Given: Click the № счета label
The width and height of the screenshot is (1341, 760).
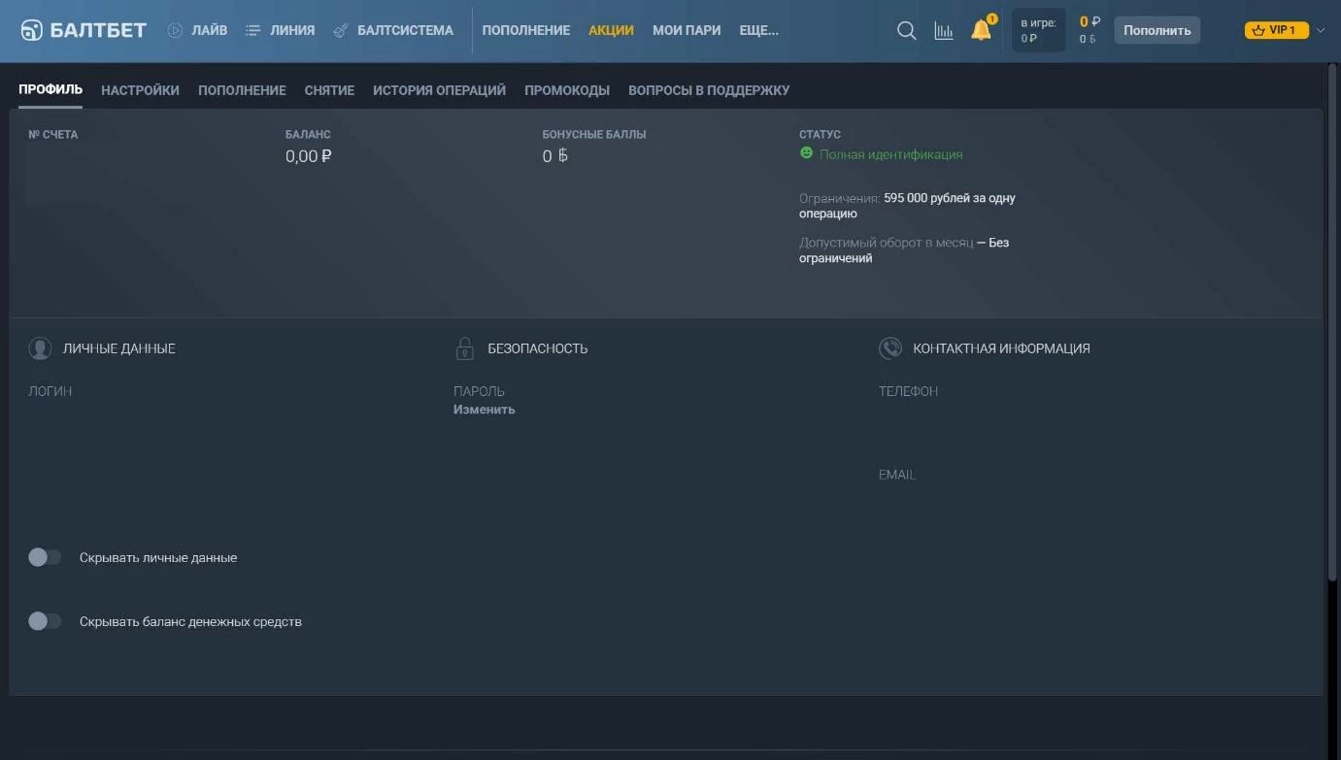Looking at the screenshot, I should (x=52, y=134).
